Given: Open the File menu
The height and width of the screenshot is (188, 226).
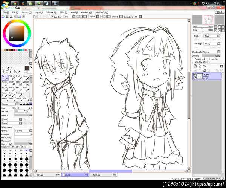Looking at the screenshot, I should point(6,12).
